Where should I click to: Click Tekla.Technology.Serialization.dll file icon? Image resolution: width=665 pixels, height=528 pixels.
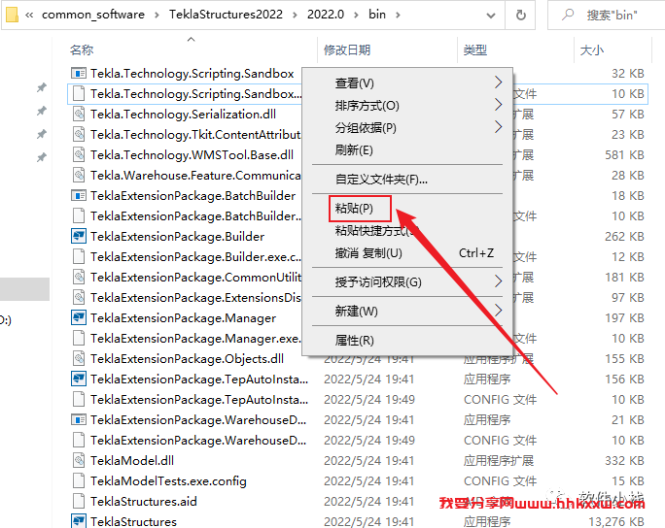tap(79, 114)
